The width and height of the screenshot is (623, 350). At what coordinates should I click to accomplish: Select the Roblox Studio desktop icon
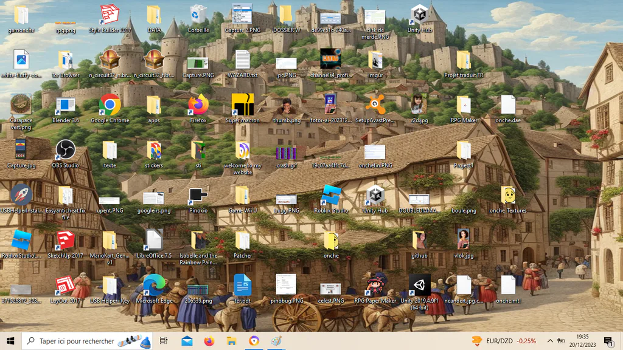pos(331,199)
